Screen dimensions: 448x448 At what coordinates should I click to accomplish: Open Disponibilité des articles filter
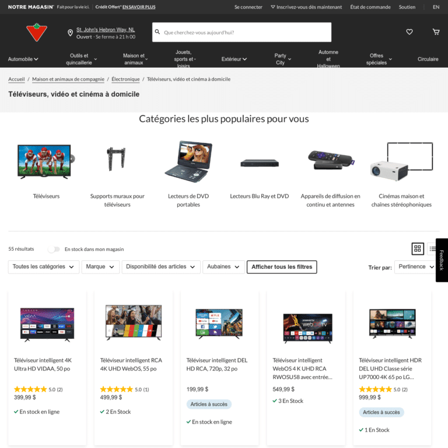click(161, 267)
